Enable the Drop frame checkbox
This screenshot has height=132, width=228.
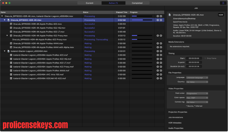(x=205, y=58)
